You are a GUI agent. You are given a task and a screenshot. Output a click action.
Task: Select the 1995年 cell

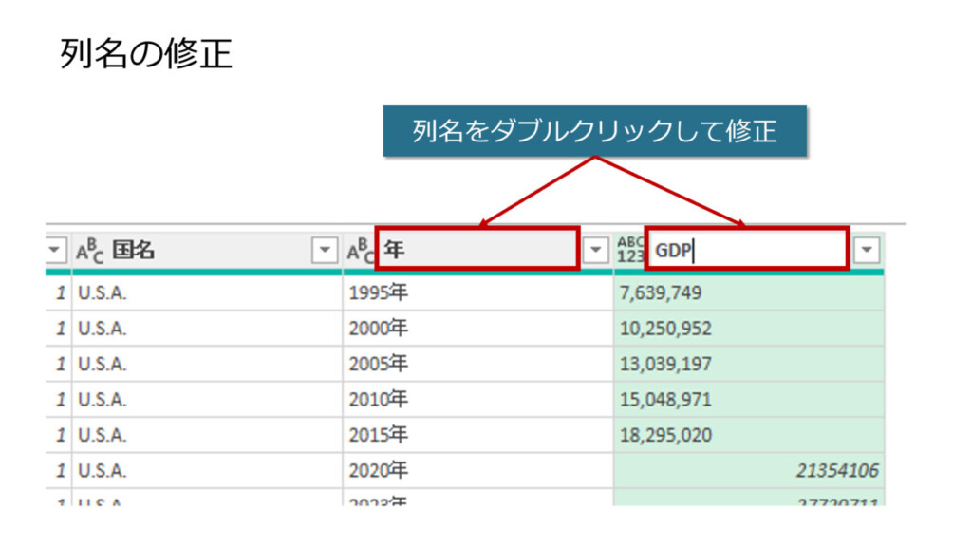378,293
